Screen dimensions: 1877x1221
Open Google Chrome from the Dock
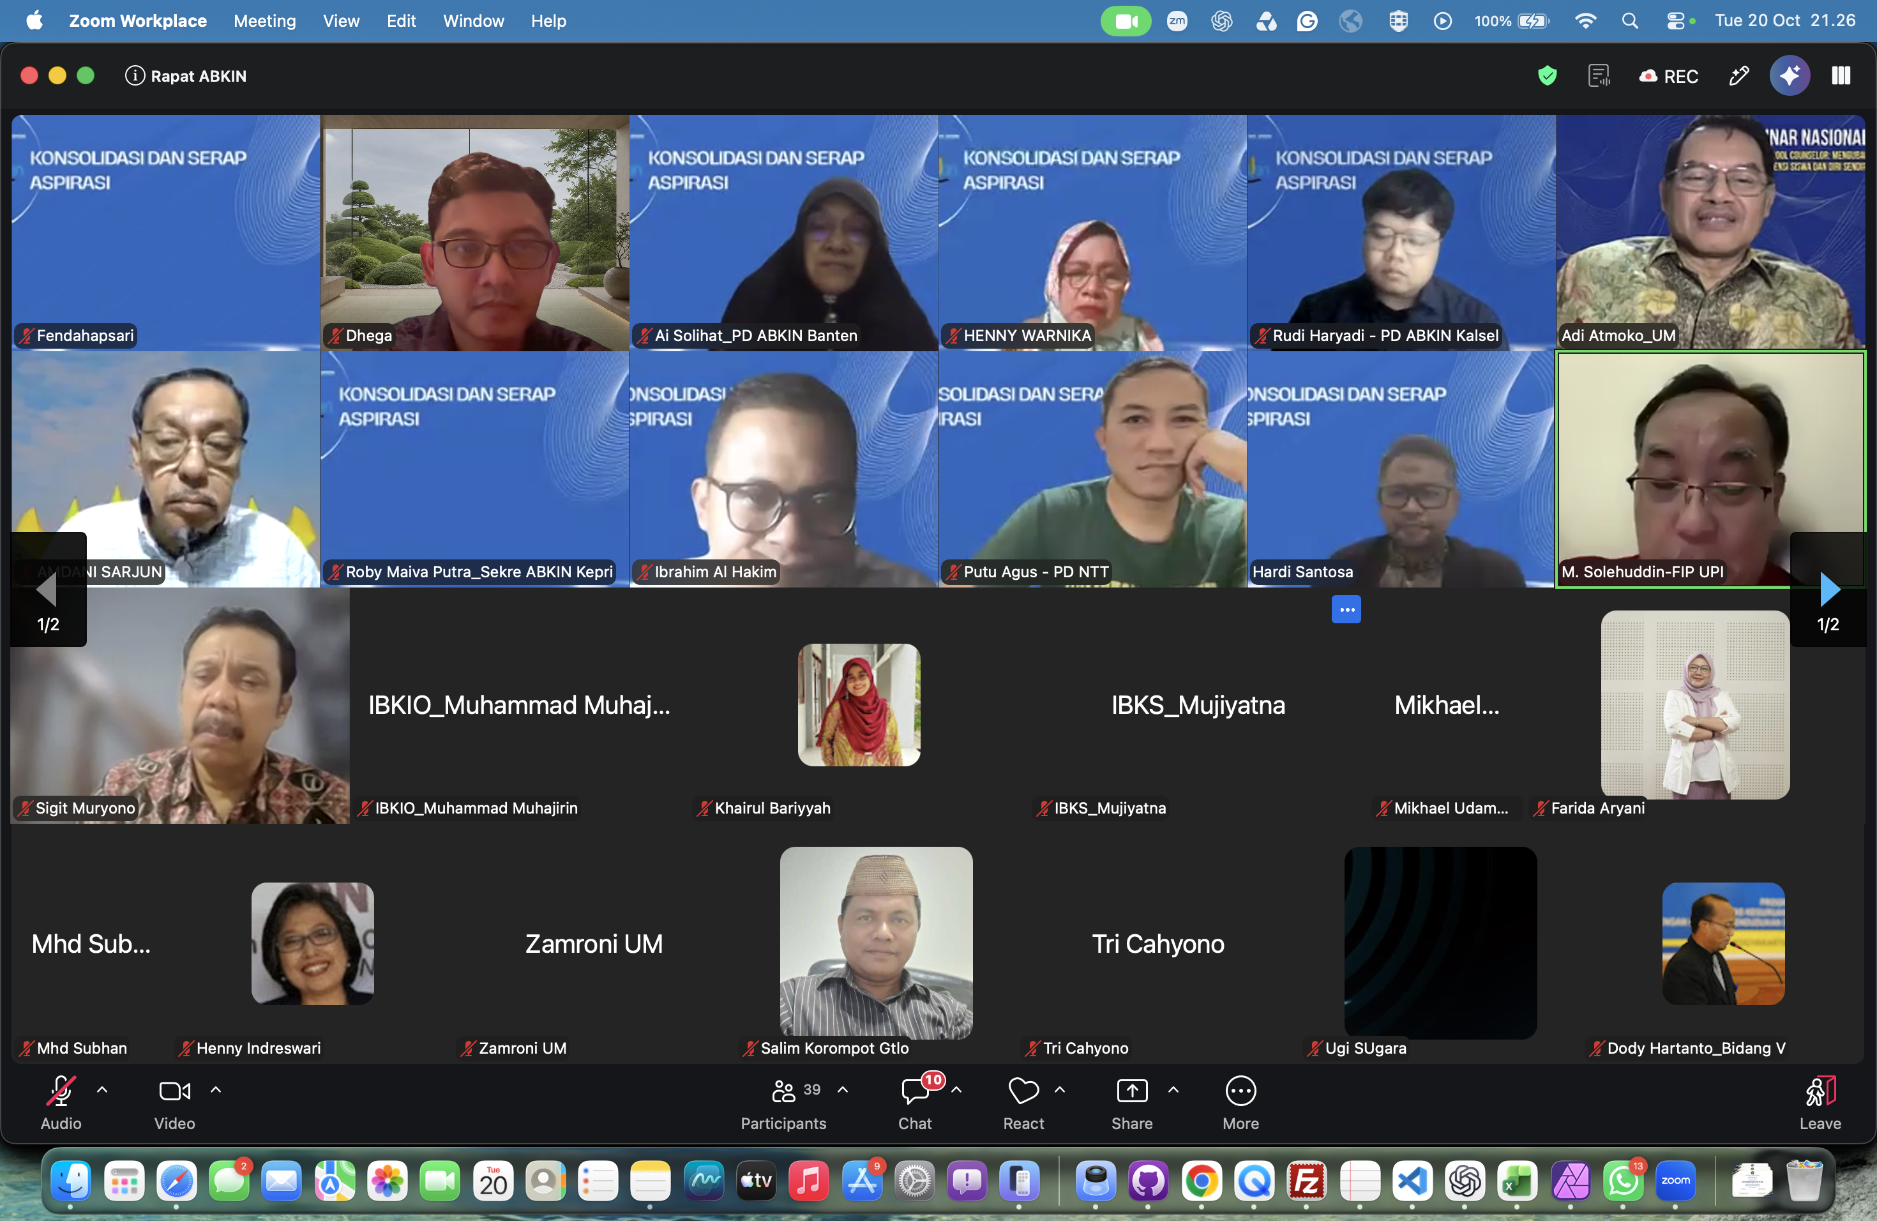(1201, 1181)
